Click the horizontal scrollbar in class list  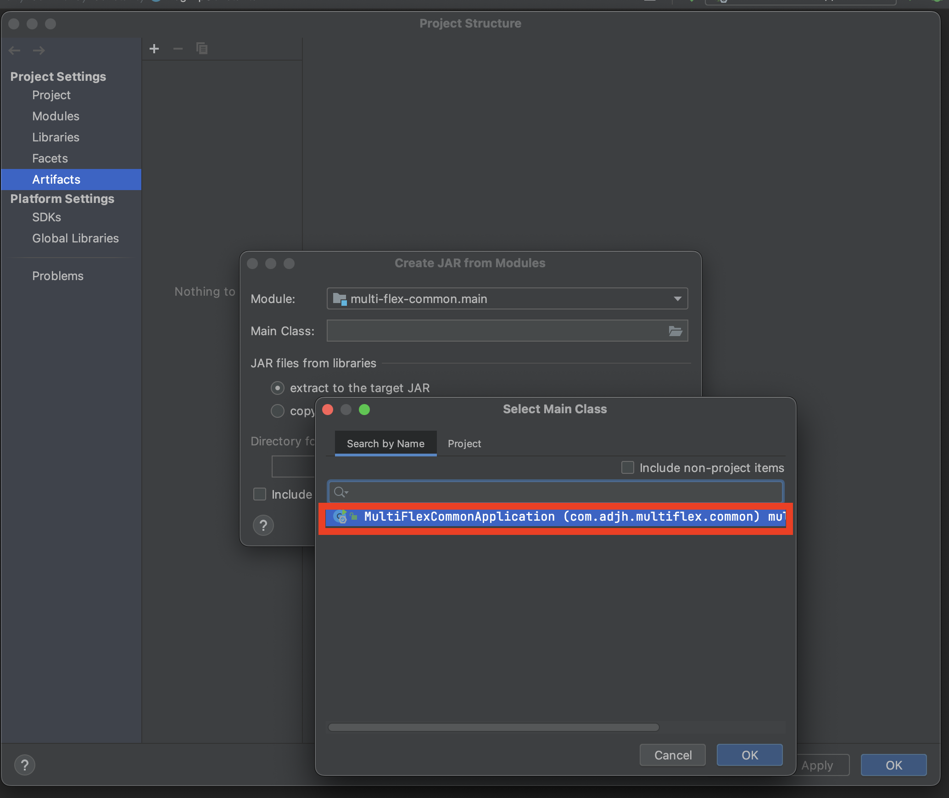click(x=493, y=727)
